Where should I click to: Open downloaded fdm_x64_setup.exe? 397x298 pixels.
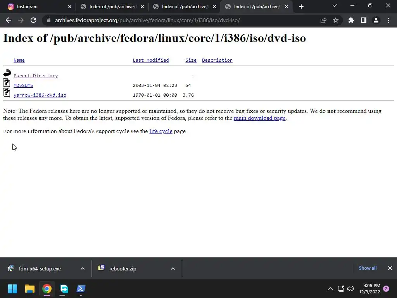point(40,269)
